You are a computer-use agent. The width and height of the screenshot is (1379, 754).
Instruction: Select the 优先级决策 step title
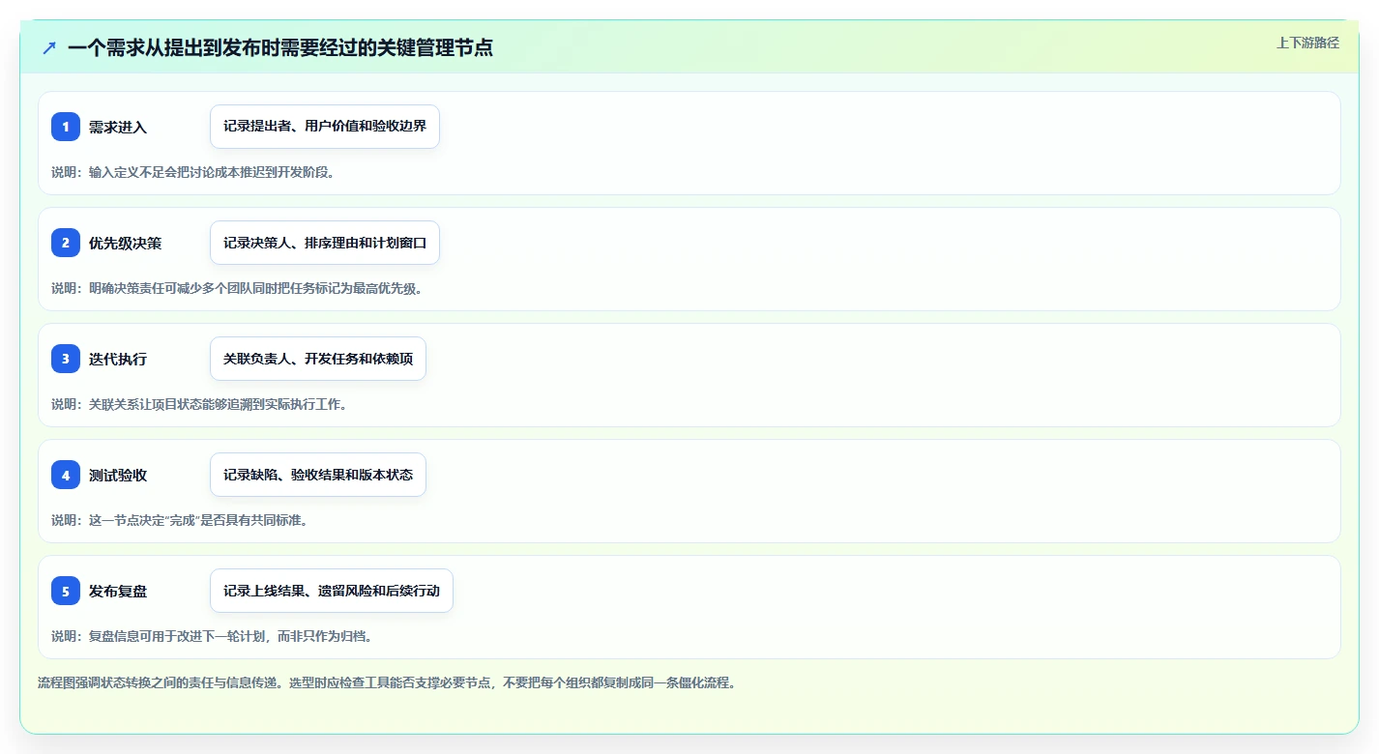[x=125, y=244]
